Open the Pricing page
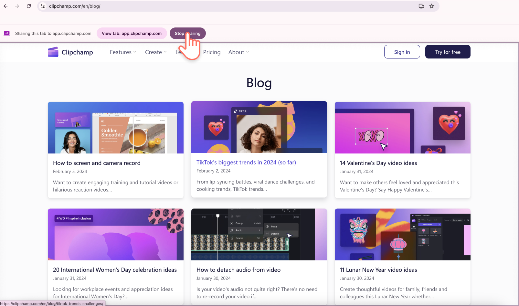519x306 pixels. pyautogui.click(x=212, y=52)
